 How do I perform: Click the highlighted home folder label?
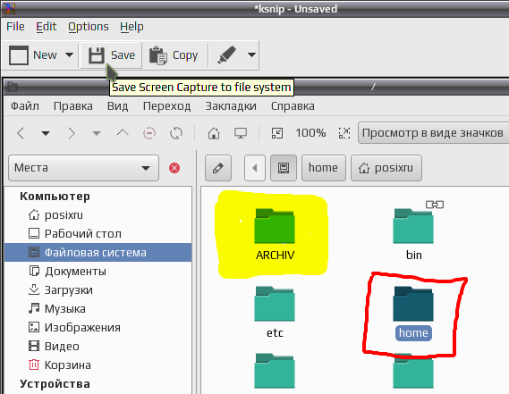click(x=413, y=333)
